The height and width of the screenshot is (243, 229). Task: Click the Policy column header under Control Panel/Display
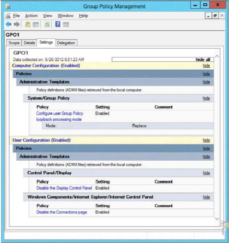[x=43, y=182]
